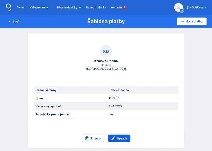
Task: Click the Variabilný symbol value 2343223
Action: pyautogui.click(x=115, y=106)
